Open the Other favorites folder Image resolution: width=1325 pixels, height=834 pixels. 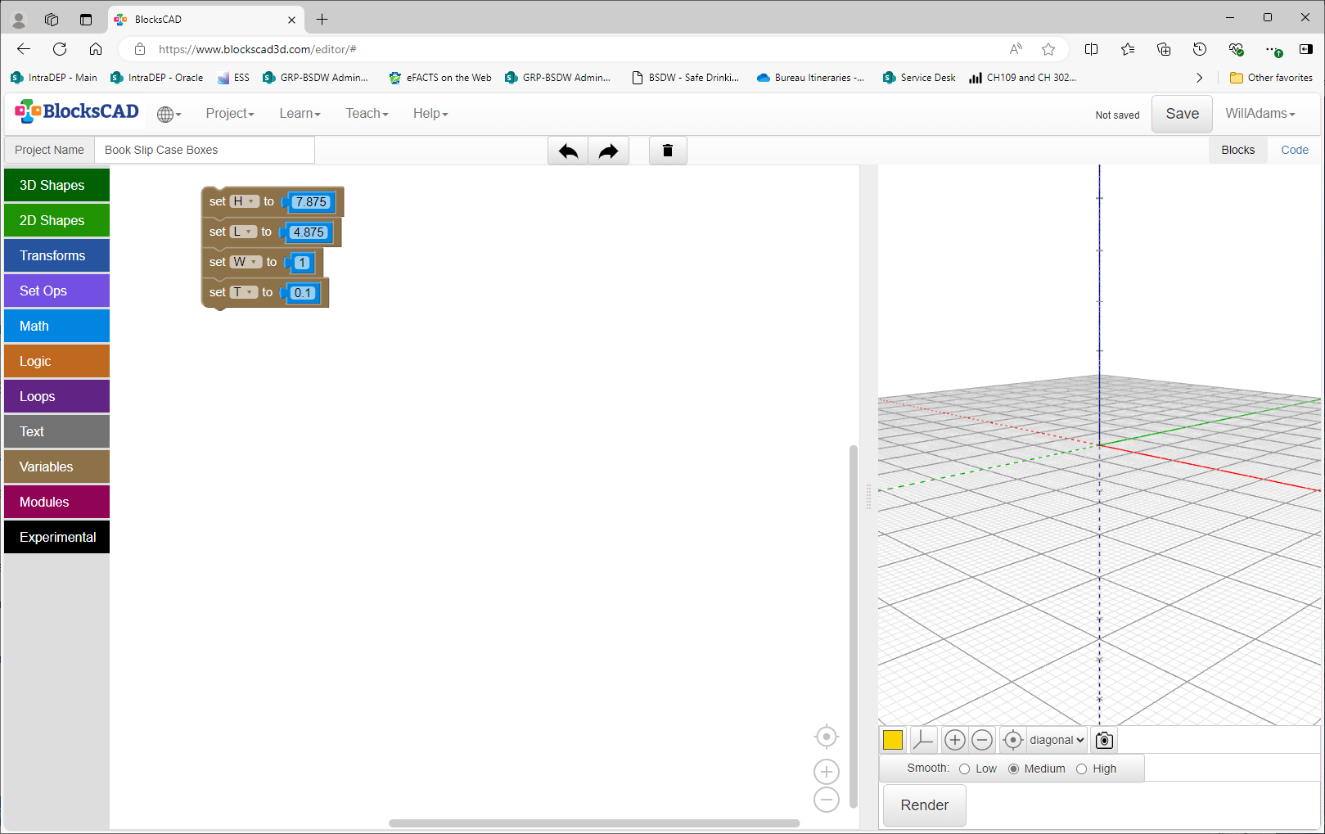pyautogui.click(x=1271, y=78)
